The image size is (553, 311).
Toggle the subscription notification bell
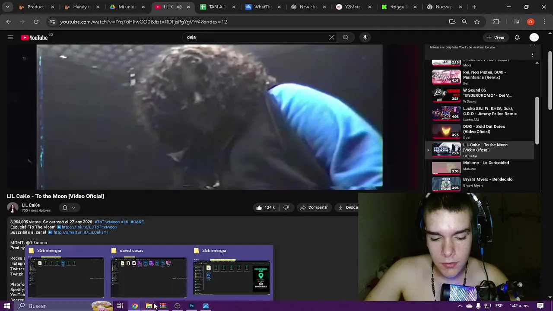tap(65, 207)
